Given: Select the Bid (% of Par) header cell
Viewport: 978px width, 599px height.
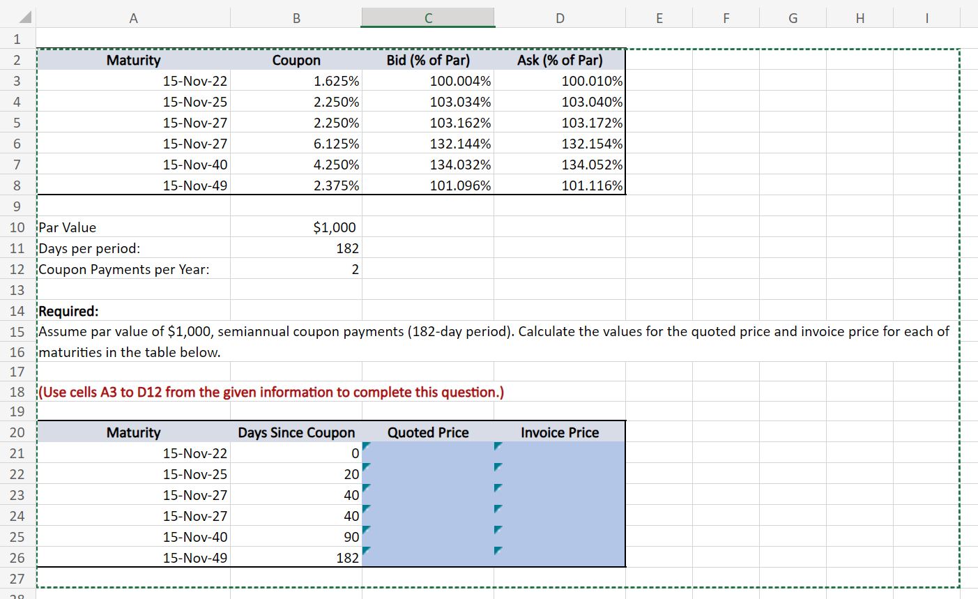Looking at the screenshot, I should pyautogui.click(x=427, y=60).
